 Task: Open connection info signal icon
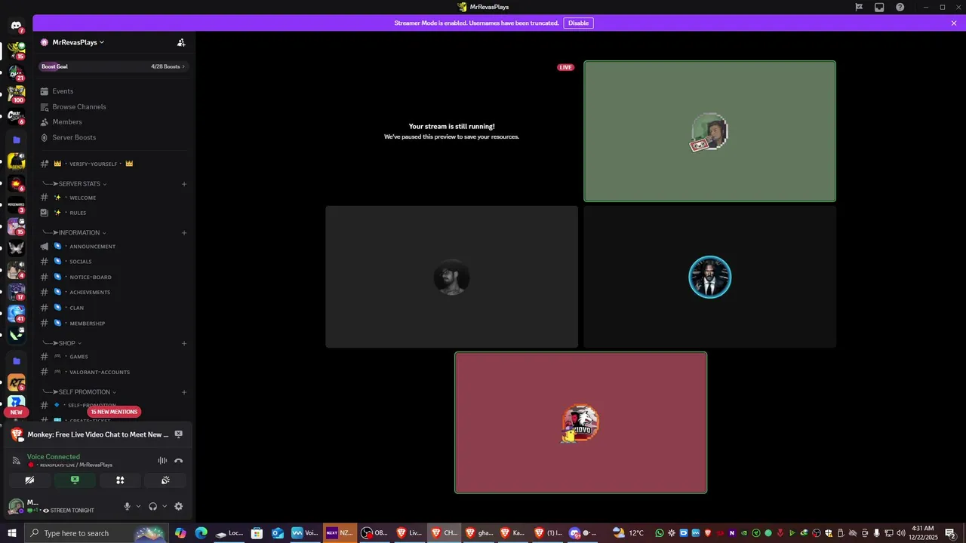click(17, 461)
